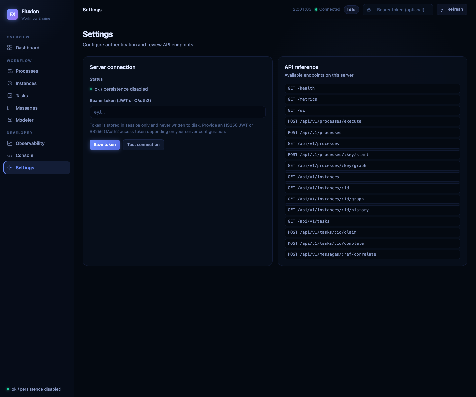Click the POST /api/v1/tasks/:id/claim row
The height and width of the screenshot is (397, 476).
click(x=373, y=232)
